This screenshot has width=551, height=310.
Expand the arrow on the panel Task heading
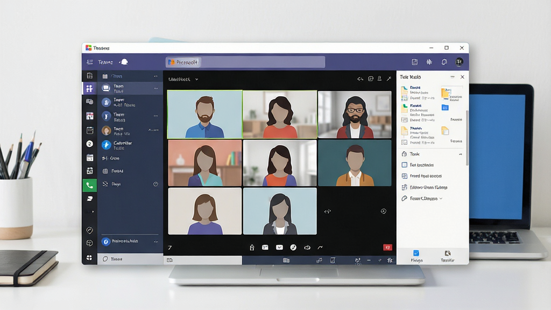coord(461,154)
